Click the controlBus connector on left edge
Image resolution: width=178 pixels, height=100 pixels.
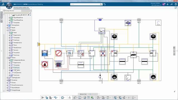point(39,44)
